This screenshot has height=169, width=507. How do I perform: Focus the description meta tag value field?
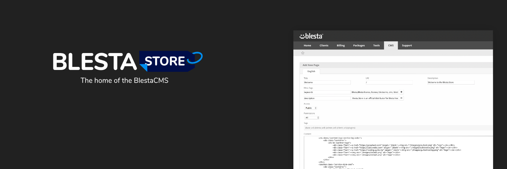point(375,98)
